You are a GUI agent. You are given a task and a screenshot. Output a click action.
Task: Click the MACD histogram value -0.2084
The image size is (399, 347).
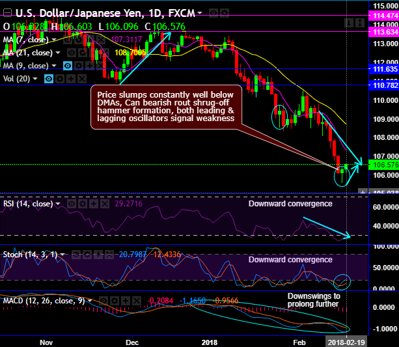[x=160, y=301]
